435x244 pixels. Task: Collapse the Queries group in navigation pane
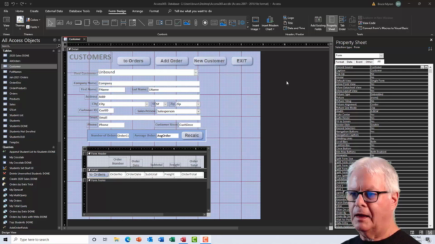(x=54, y=147)
